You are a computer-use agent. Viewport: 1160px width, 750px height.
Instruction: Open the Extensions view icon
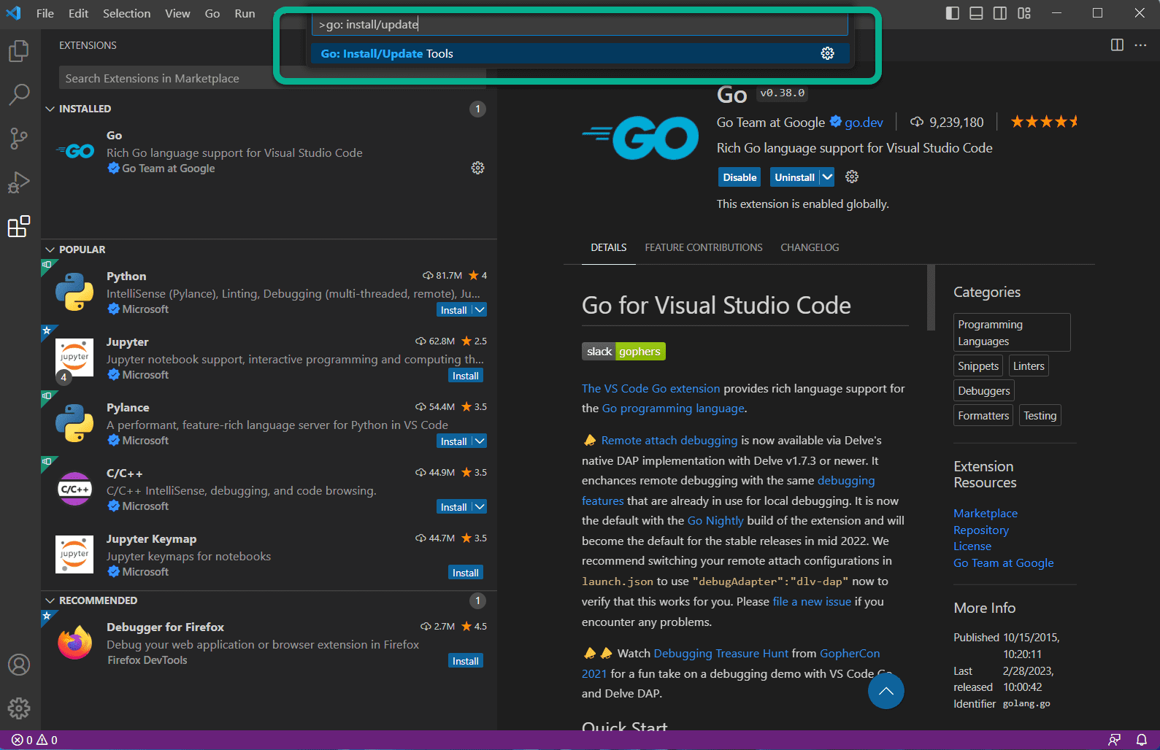tap(19, 226)
